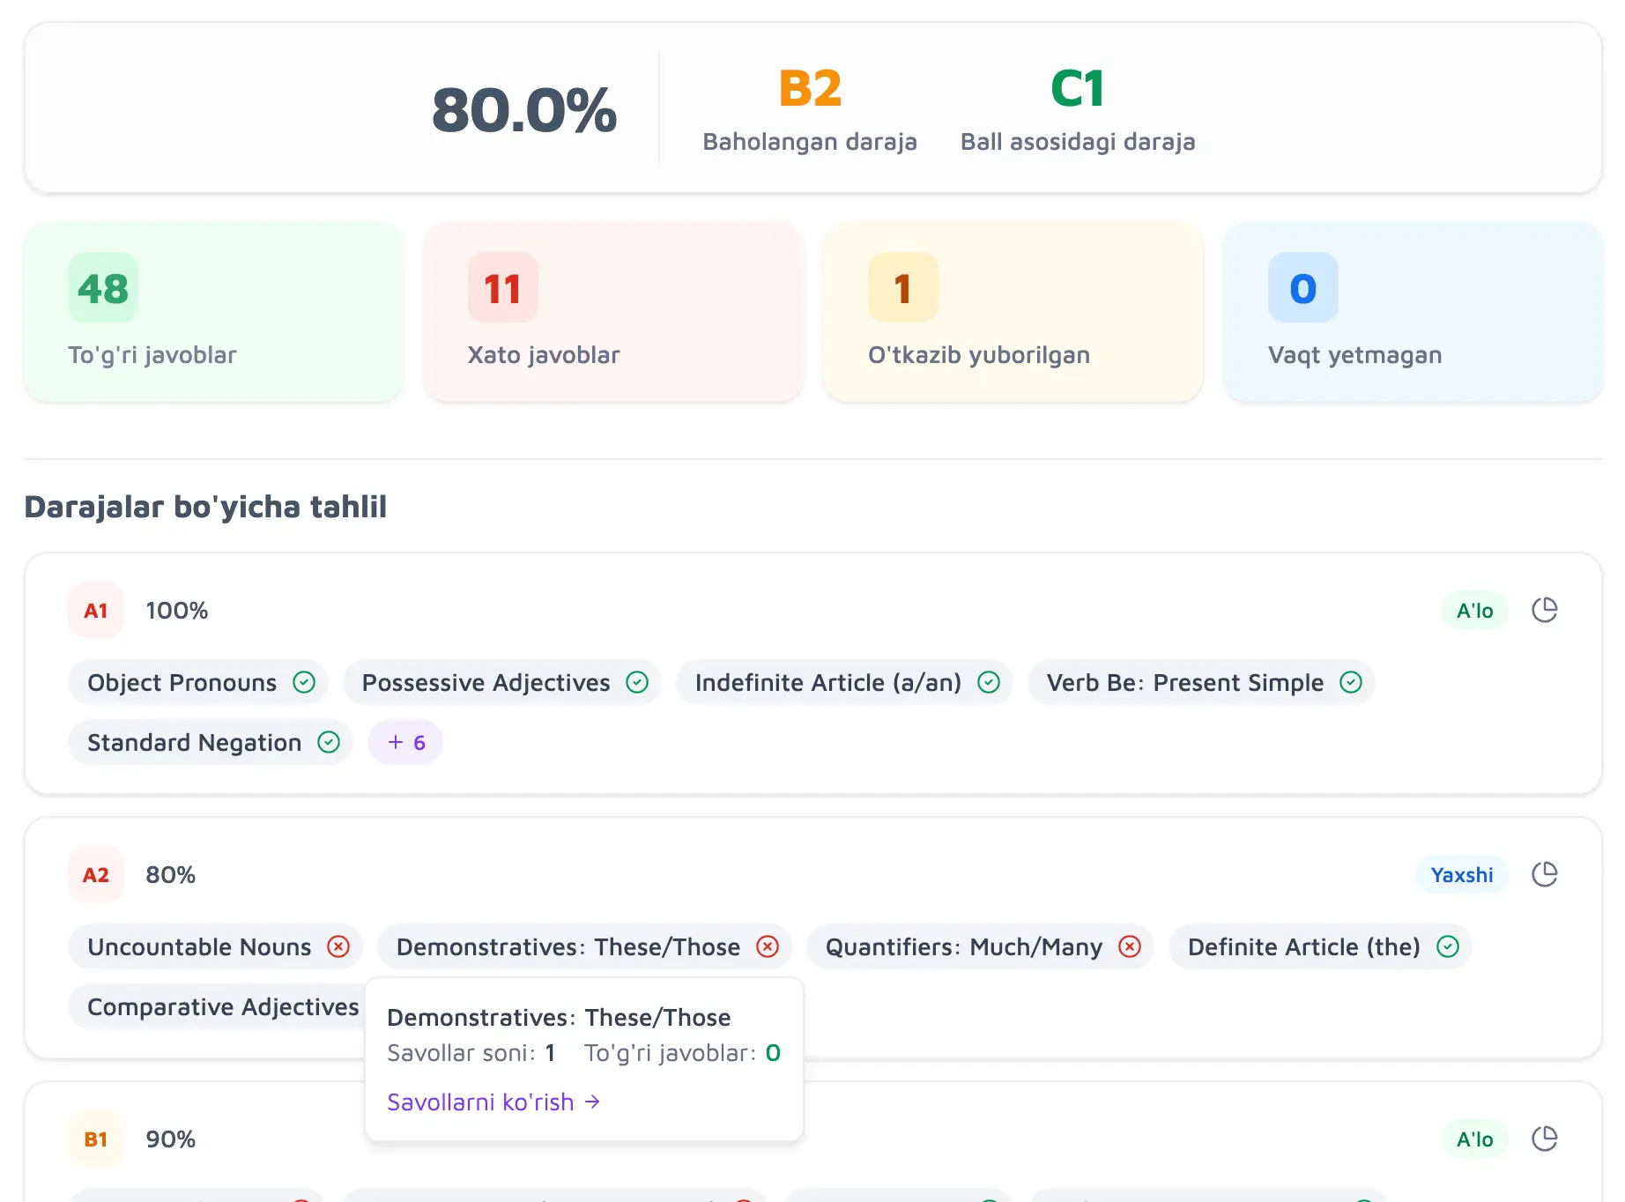Click the cross icon on Uncountable Nouns
This screenshot has width=1625, height=1202.
click(x=338, y=946)
